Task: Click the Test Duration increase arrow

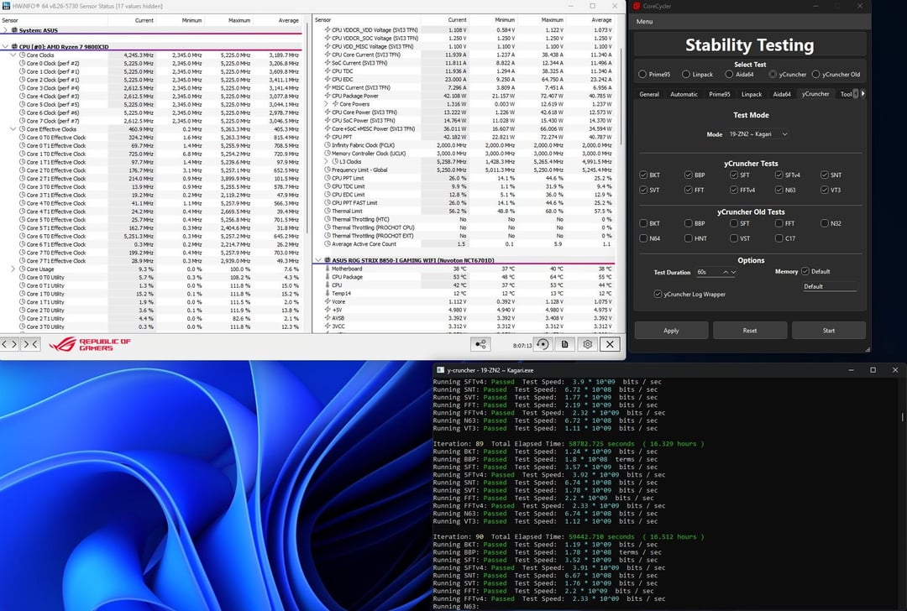Action: (726, 272)
